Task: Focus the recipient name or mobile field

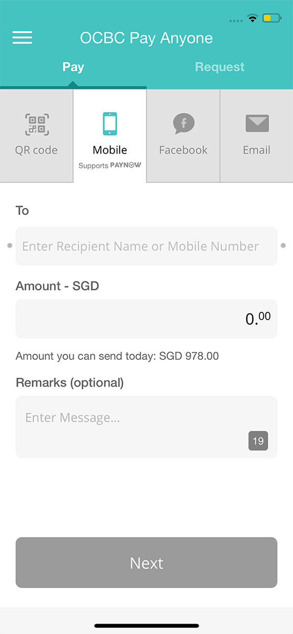Action: tap(146, 246)
